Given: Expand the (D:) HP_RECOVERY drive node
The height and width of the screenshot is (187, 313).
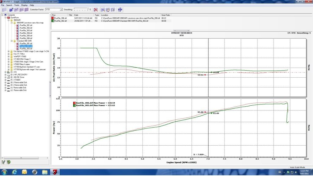Looking at the screenshot, I should pos(6,75).
